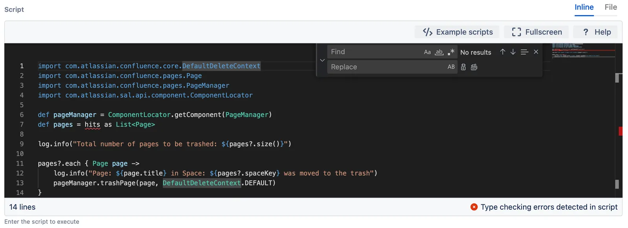Viewport: 628px width, 228px height.
Task: Click "DefaultDeleteContext" on line 13
Action: (x=202, y=183)
